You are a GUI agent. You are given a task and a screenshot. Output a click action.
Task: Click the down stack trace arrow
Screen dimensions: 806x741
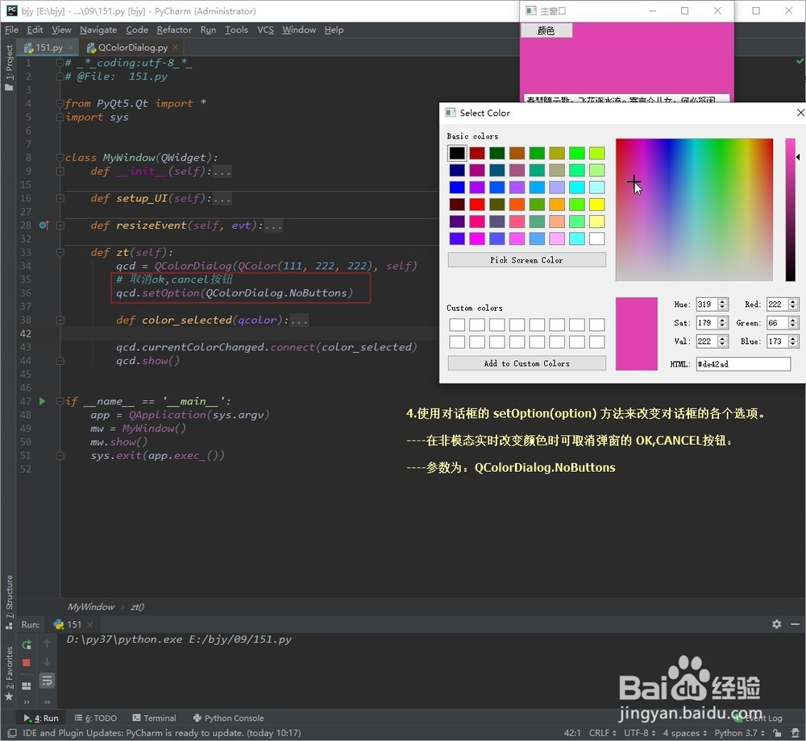pyautogui.click(x=47, y=662)
